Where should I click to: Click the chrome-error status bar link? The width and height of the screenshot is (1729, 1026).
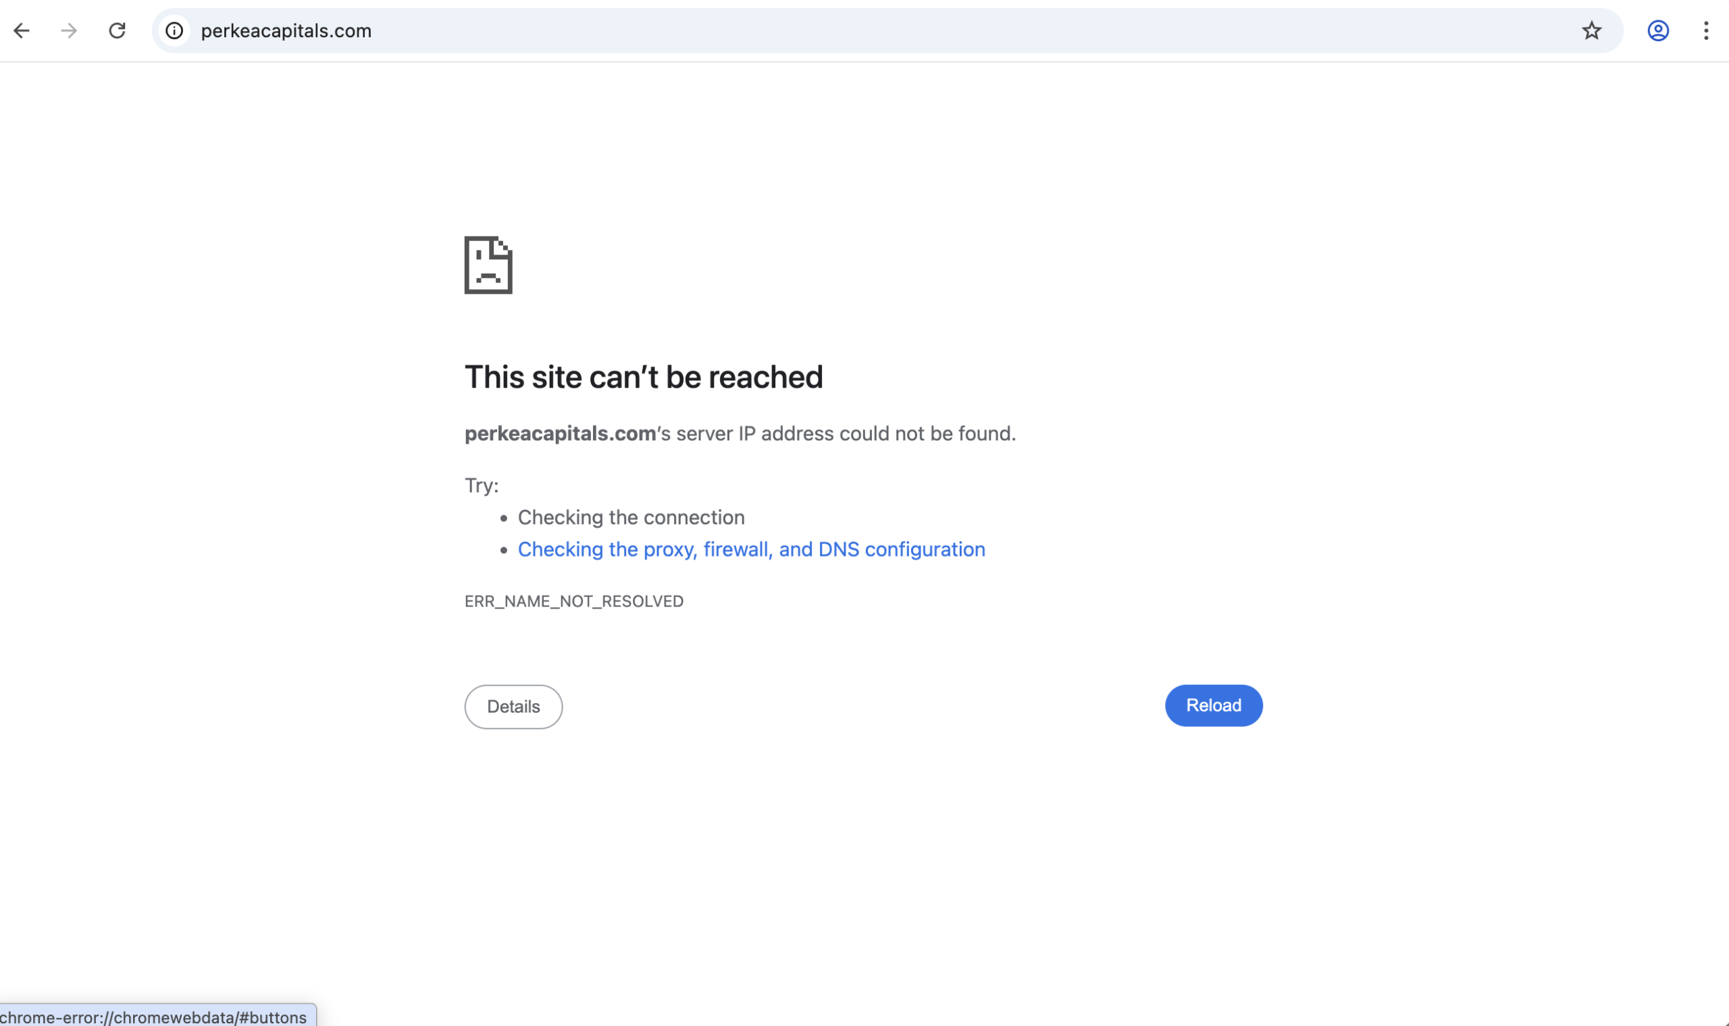pos(153,1017)
